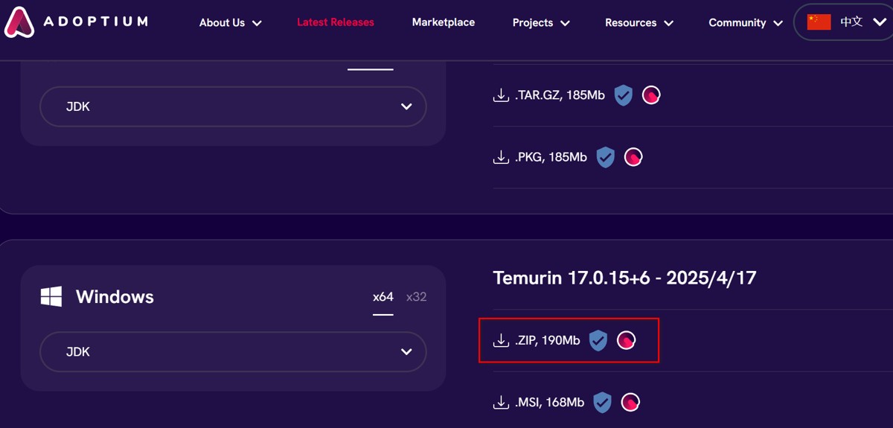Click the shield checksum icon beside .ZIP
893x428 pixels.
598,340
